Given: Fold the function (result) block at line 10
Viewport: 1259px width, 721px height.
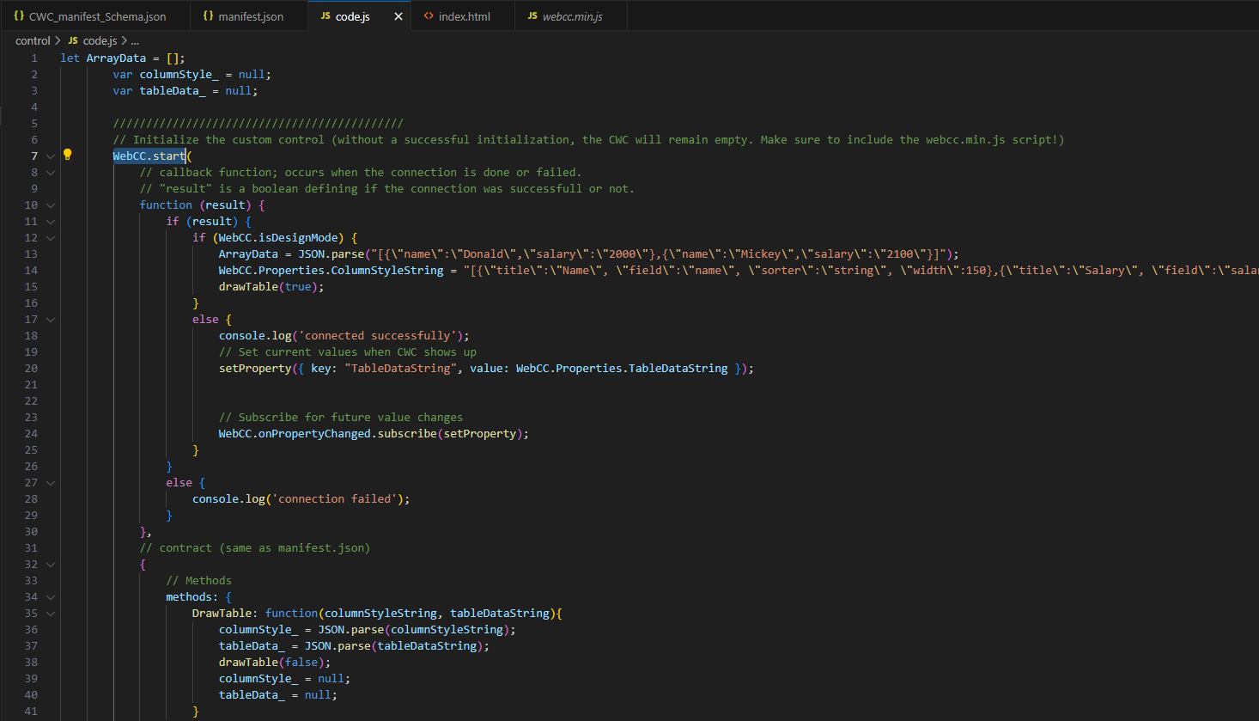Looking at the screenshot, I should click(x=51, y=205).
